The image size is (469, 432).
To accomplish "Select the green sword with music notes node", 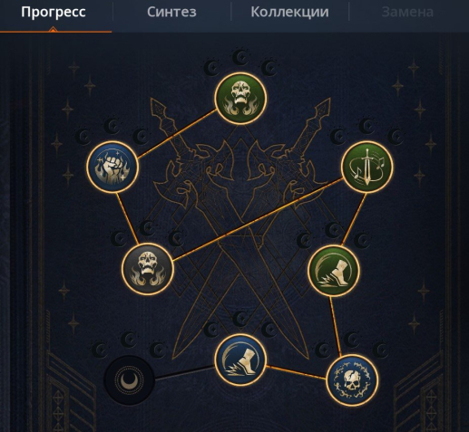I will (x=367, y=167).
